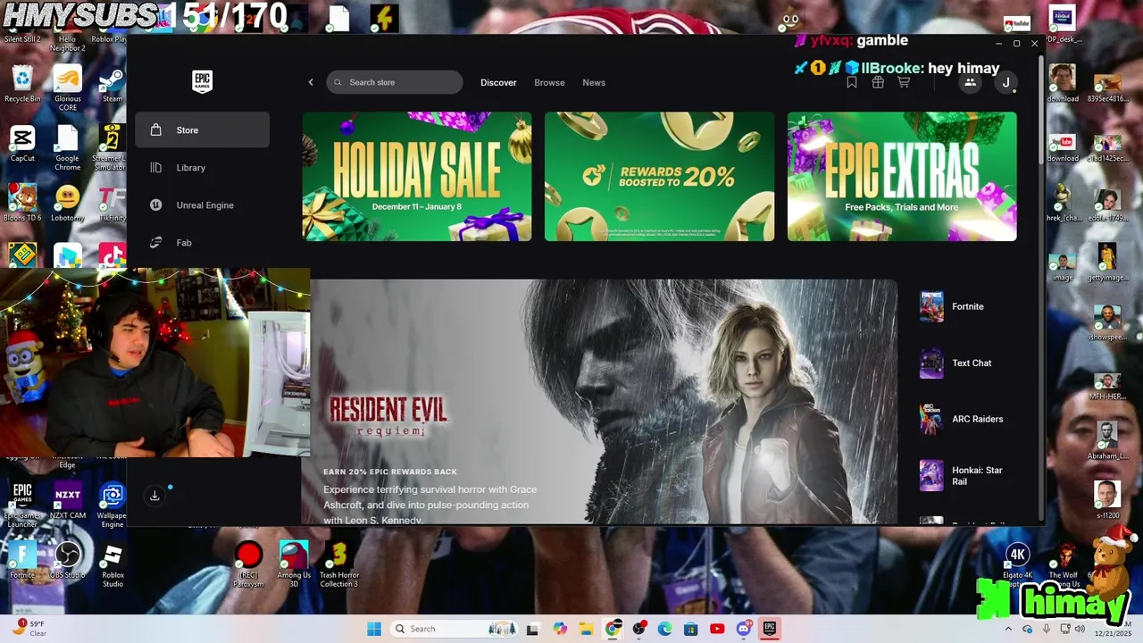The width and height of the screenshot is (1143, 643).
Task: Open the Epic Extras banner
Action: click(x=902, y=176)
